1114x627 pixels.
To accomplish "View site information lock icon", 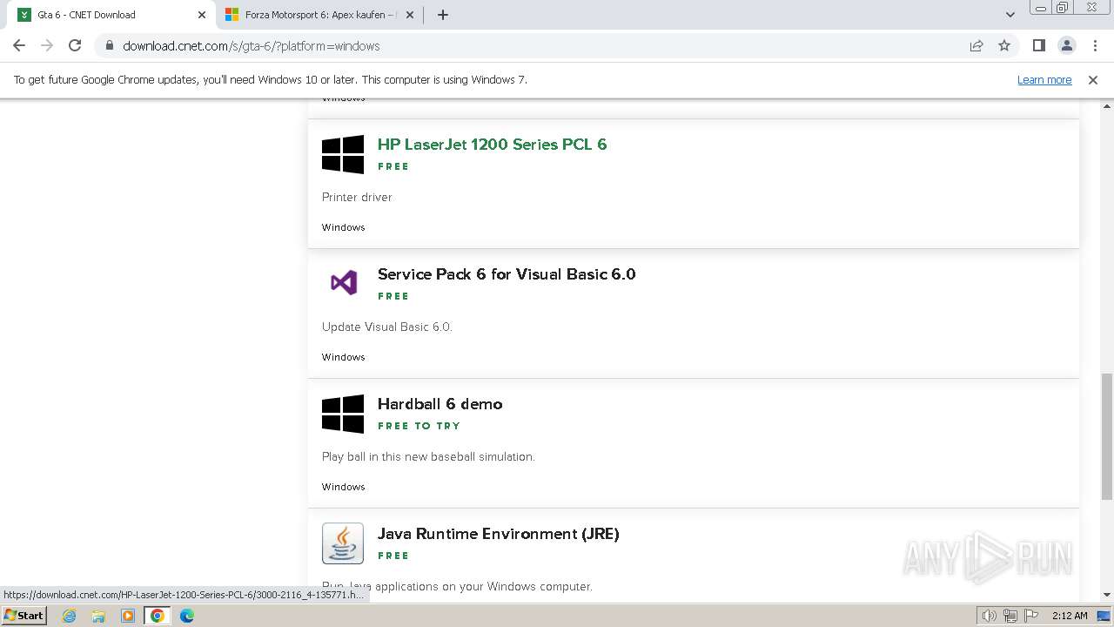I will (109, 46).
